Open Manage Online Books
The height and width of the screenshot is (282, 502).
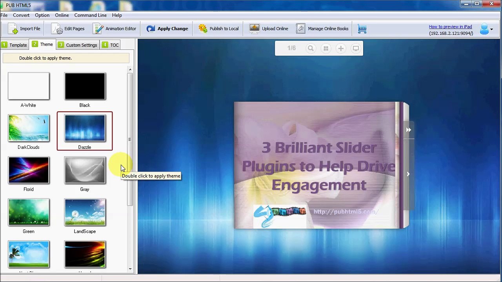click(x=322, y=29)
